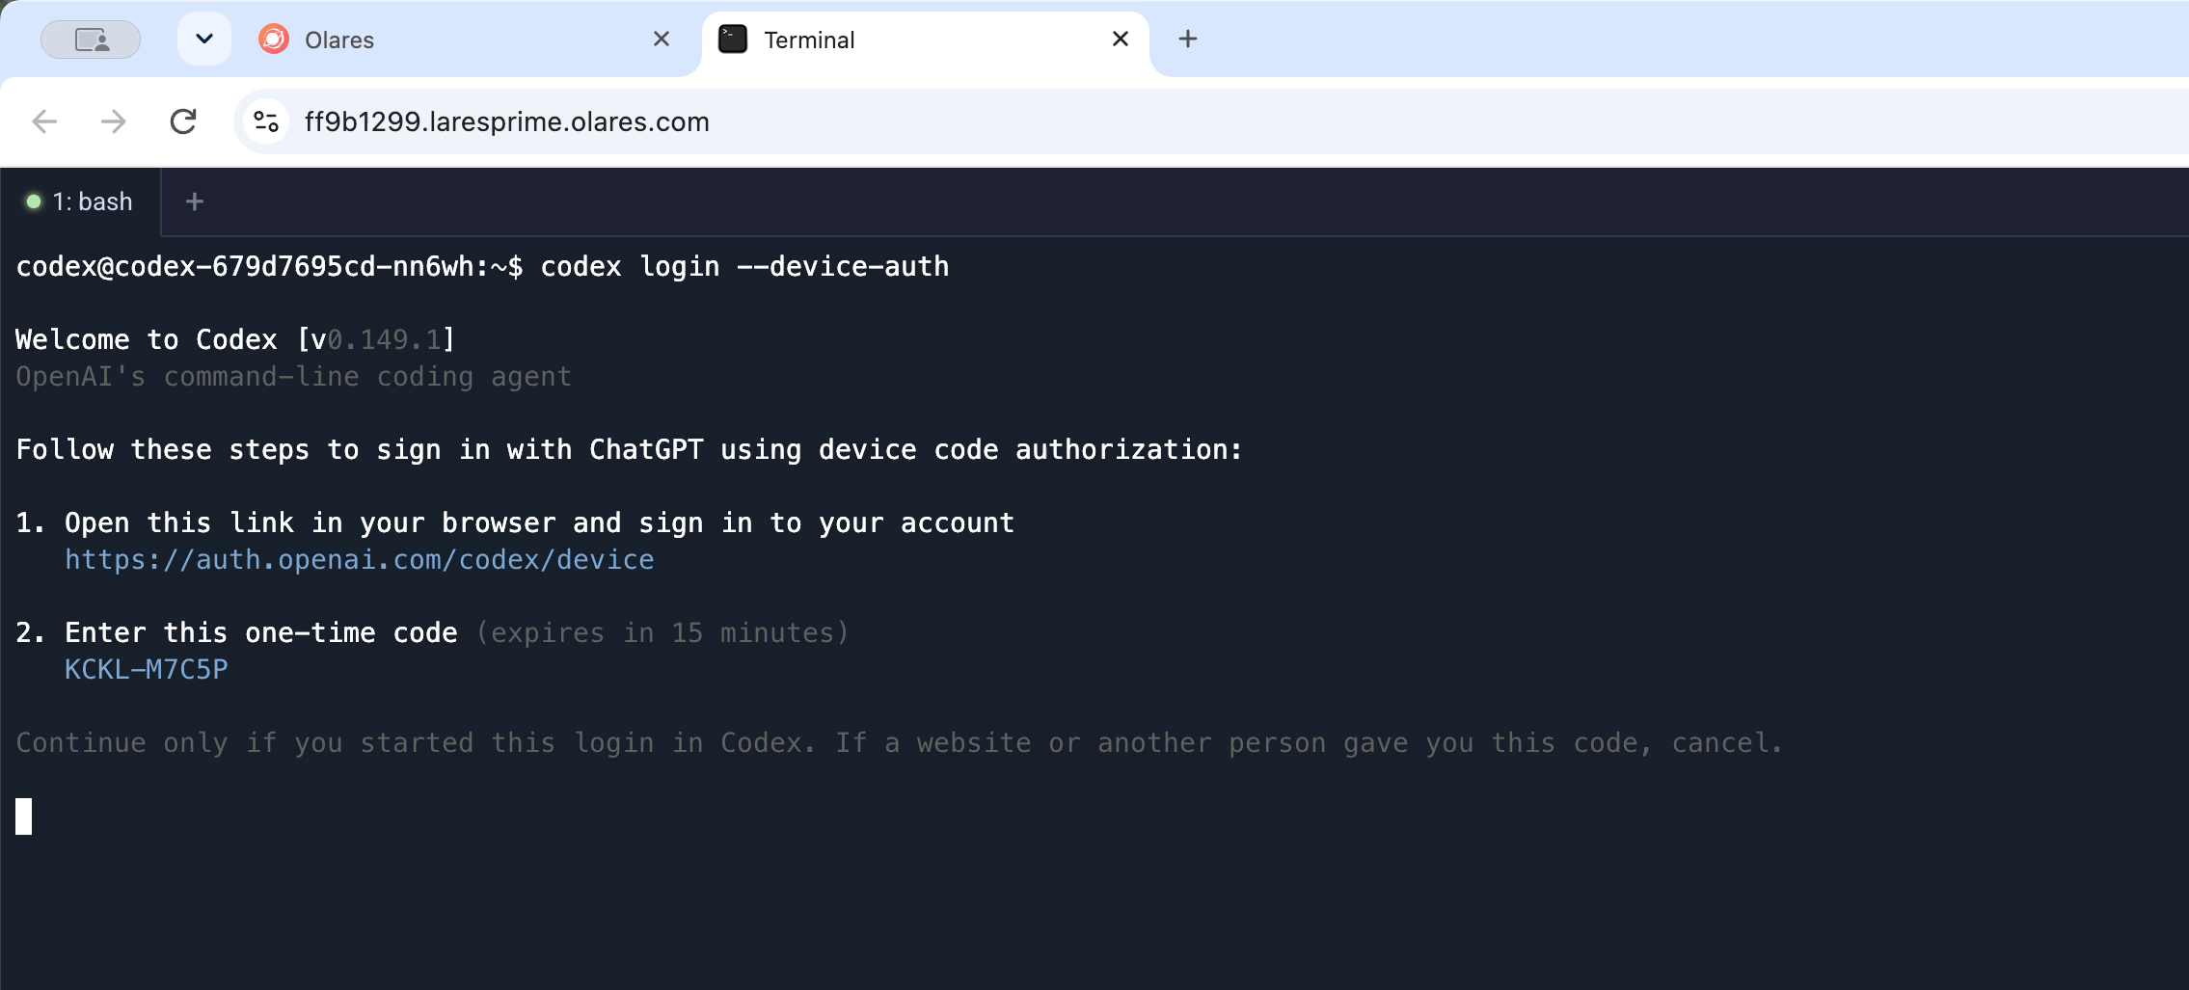Click the 'Welcome to Codex' heading line

coord(235,340)
